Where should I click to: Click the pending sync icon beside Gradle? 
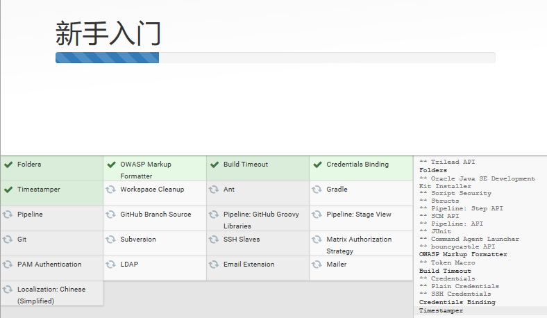click(317, 190)
